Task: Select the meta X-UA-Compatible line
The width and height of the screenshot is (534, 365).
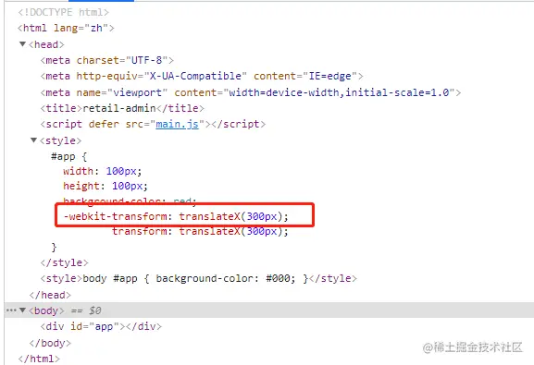Action: click(202, 76)
